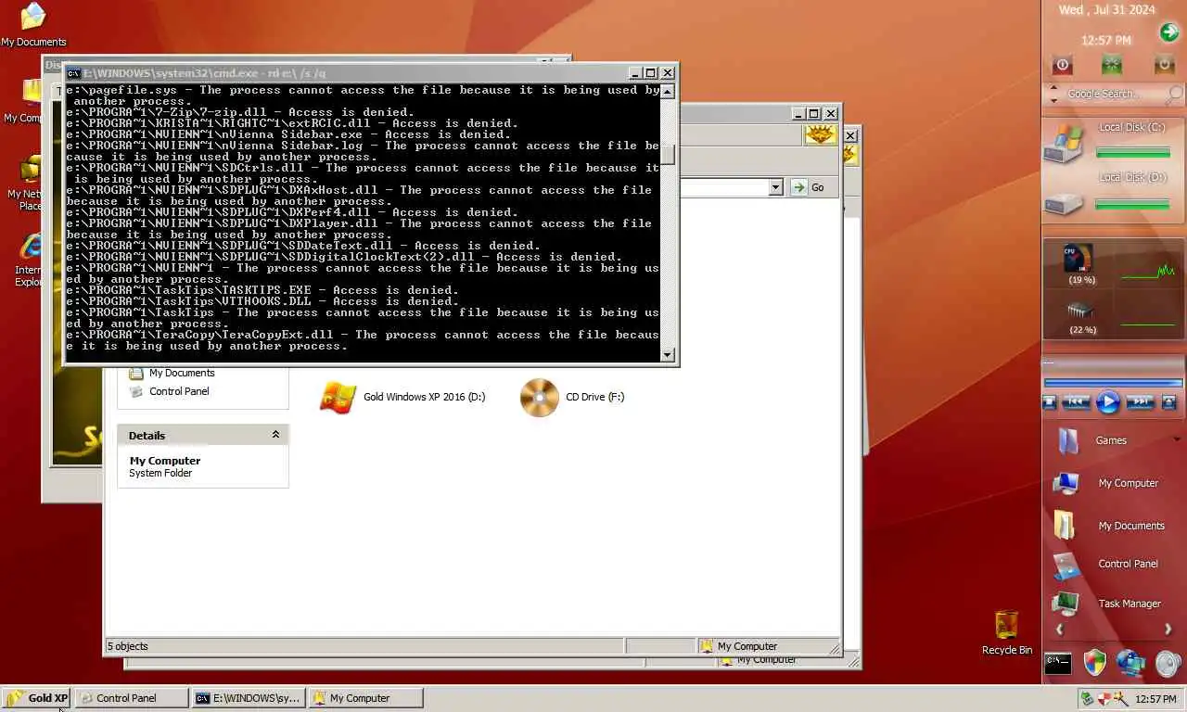Click the red power shutdown icon
The image size is (1187, 712).
click(x=1063, y=65)
